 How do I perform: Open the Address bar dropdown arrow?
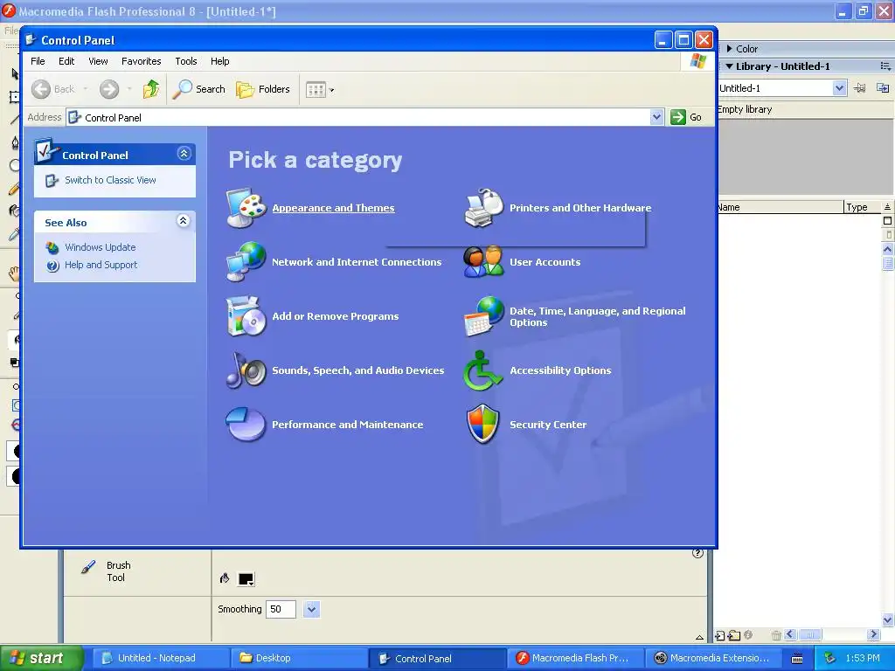(657, 117)
